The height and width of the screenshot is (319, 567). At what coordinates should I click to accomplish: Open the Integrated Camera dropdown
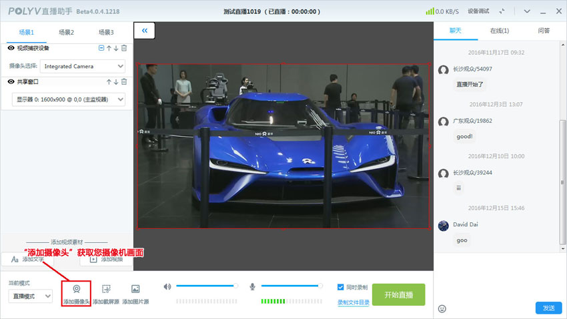click(x=83, y=66)
